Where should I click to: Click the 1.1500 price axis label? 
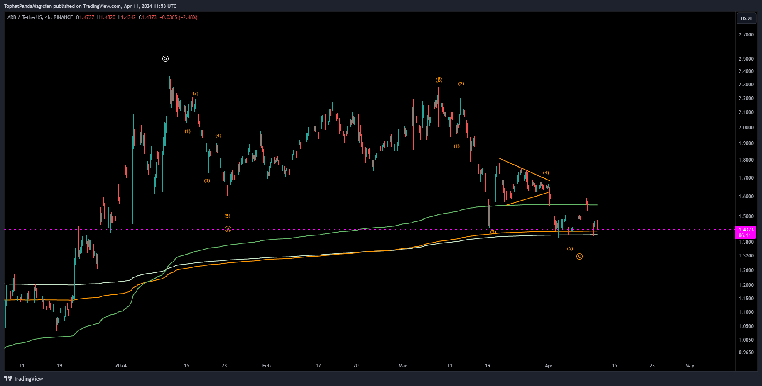[x=746, y=299]
